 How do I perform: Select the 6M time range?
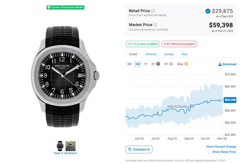click(137, 64)
